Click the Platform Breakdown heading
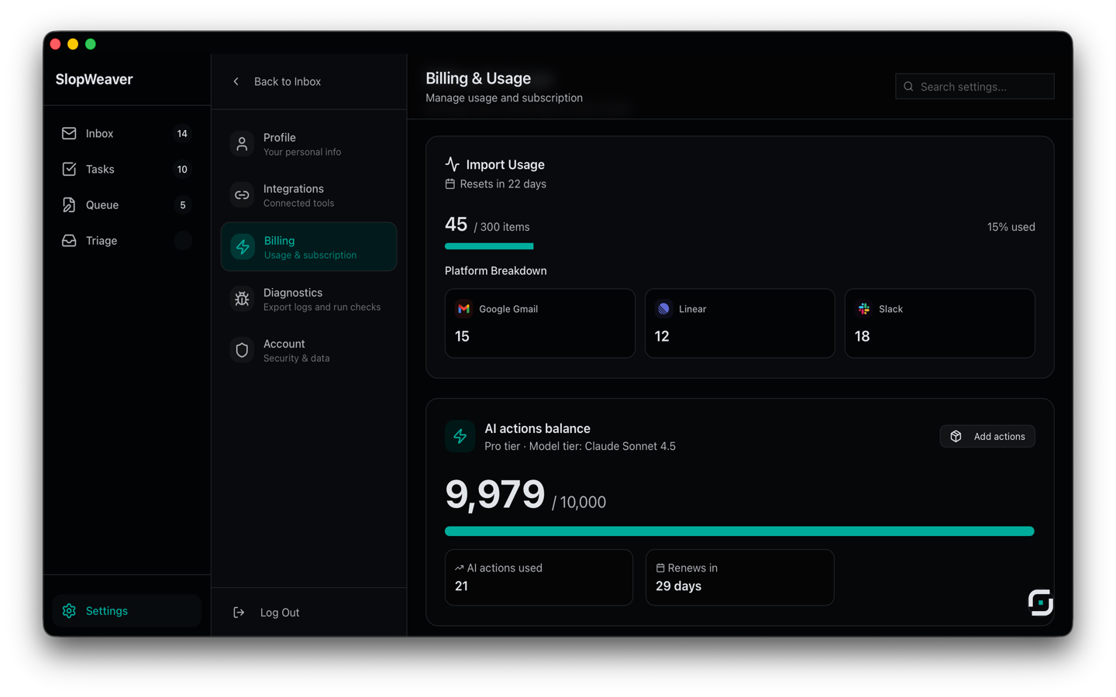 click(x=496, y=270)
